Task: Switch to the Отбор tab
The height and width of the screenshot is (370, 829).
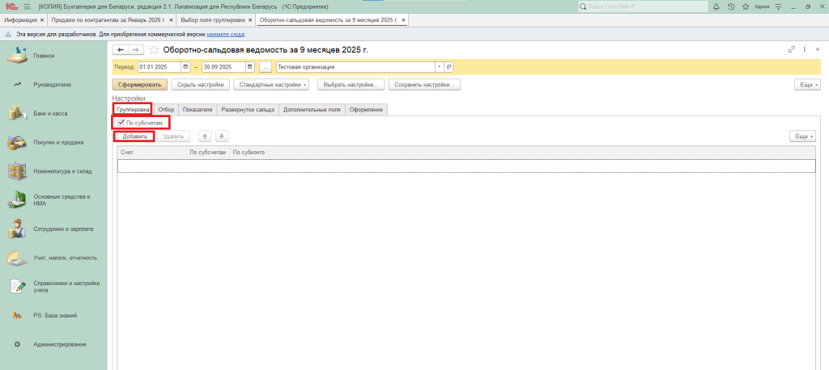Action: (x=166, y=109)
